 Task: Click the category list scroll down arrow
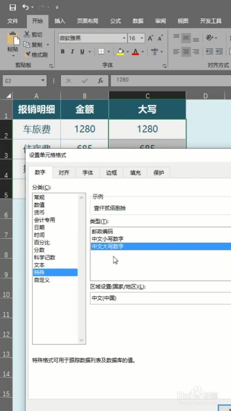(x=81, y=340)
